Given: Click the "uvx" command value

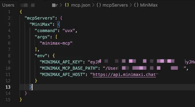Looking at the screenshot, I should (x=69, y=31).
